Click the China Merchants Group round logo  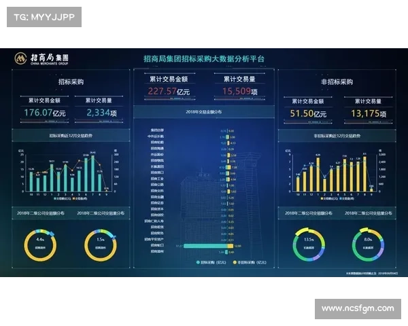[20, 58]
